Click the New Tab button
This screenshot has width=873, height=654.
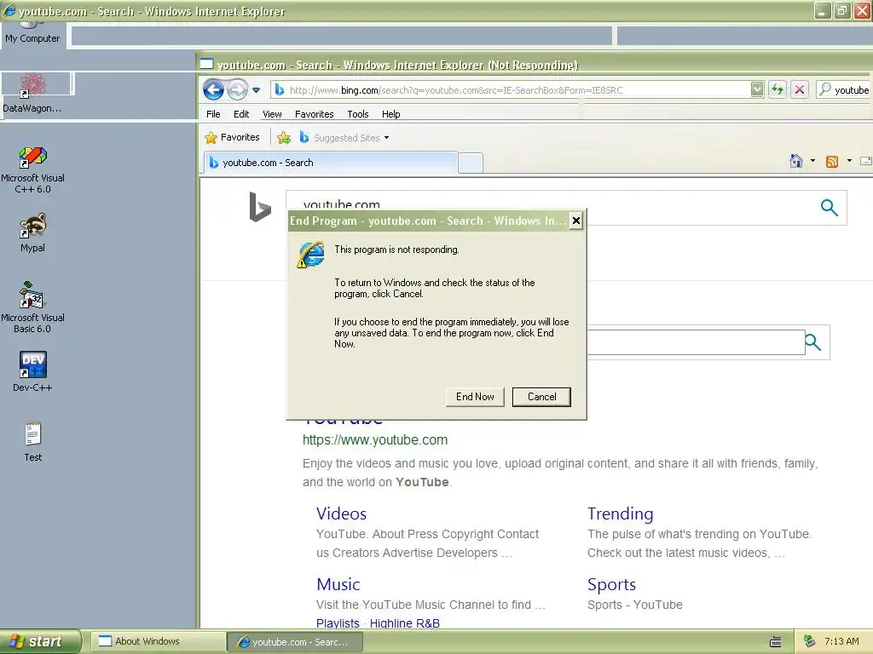click(x=471, y=163)
